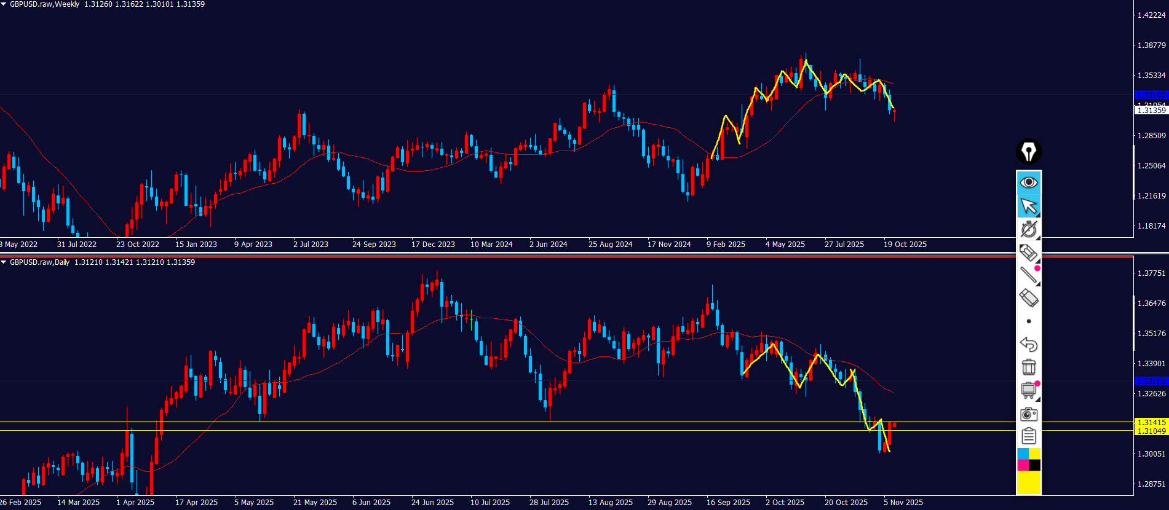Expand the GBPUSD Daily chart title dropdown
Image resolution: width=1169 pixels, height=510 pixels.
(x=4, y=262)
